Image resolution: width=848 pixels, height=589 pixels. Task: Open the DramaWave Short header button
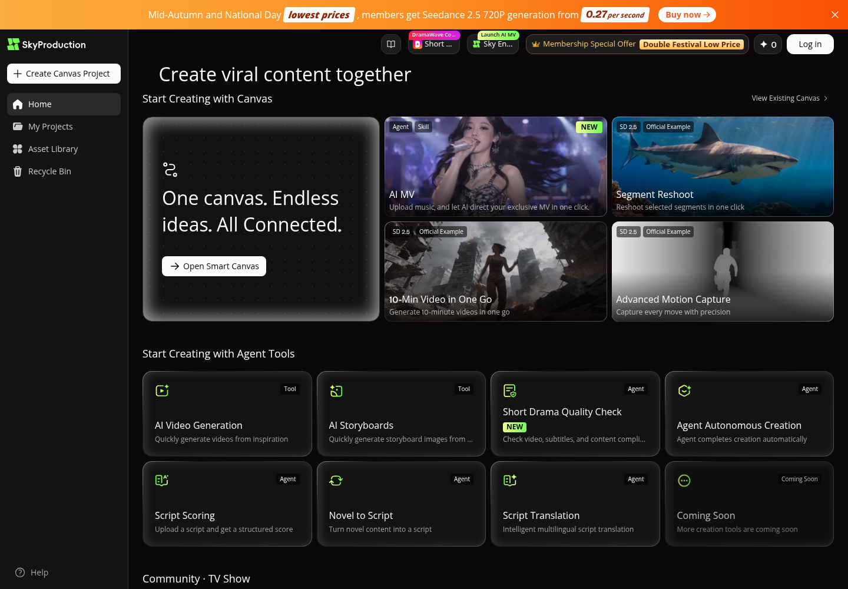[x=434, y=43]
